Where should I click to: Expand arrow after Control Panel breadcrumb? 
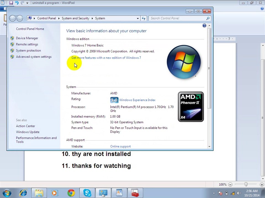[x=59, y=18]
